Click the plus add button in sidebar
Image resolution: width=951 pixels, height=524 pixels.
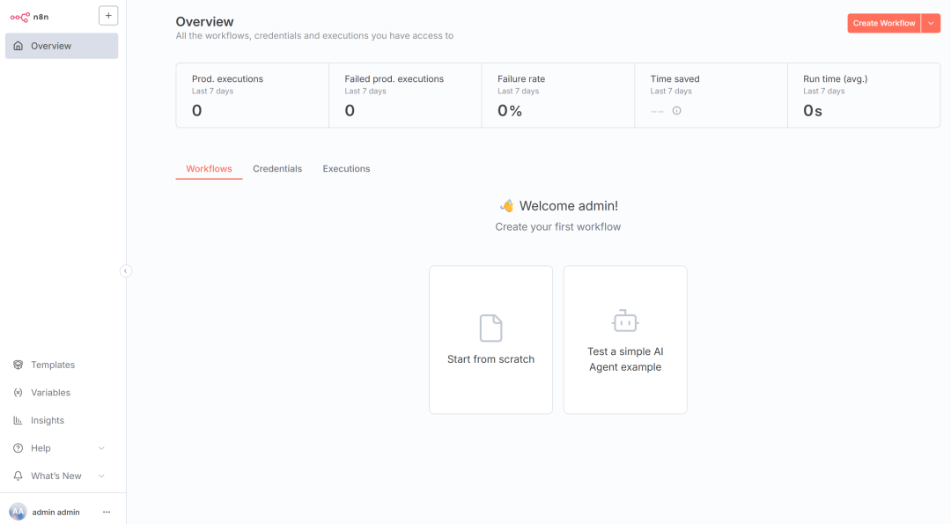tap(108, 16)
